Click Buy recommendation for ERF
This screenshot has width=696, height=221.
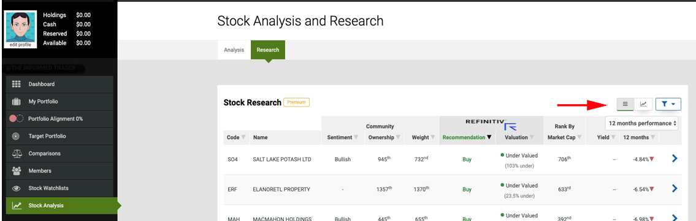pos(467,190)
